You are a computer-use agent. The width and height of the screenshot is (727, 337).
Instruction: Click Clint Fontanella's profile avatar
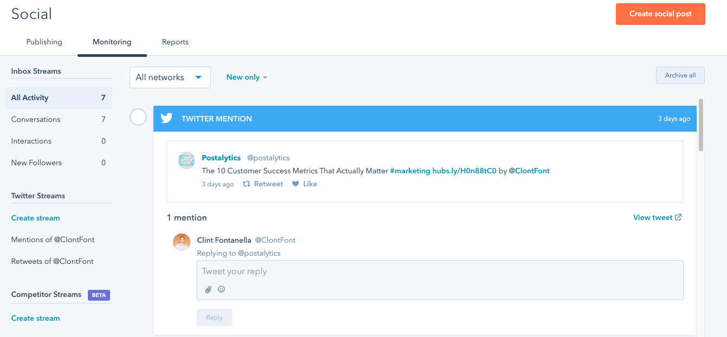tap(182, 242)
